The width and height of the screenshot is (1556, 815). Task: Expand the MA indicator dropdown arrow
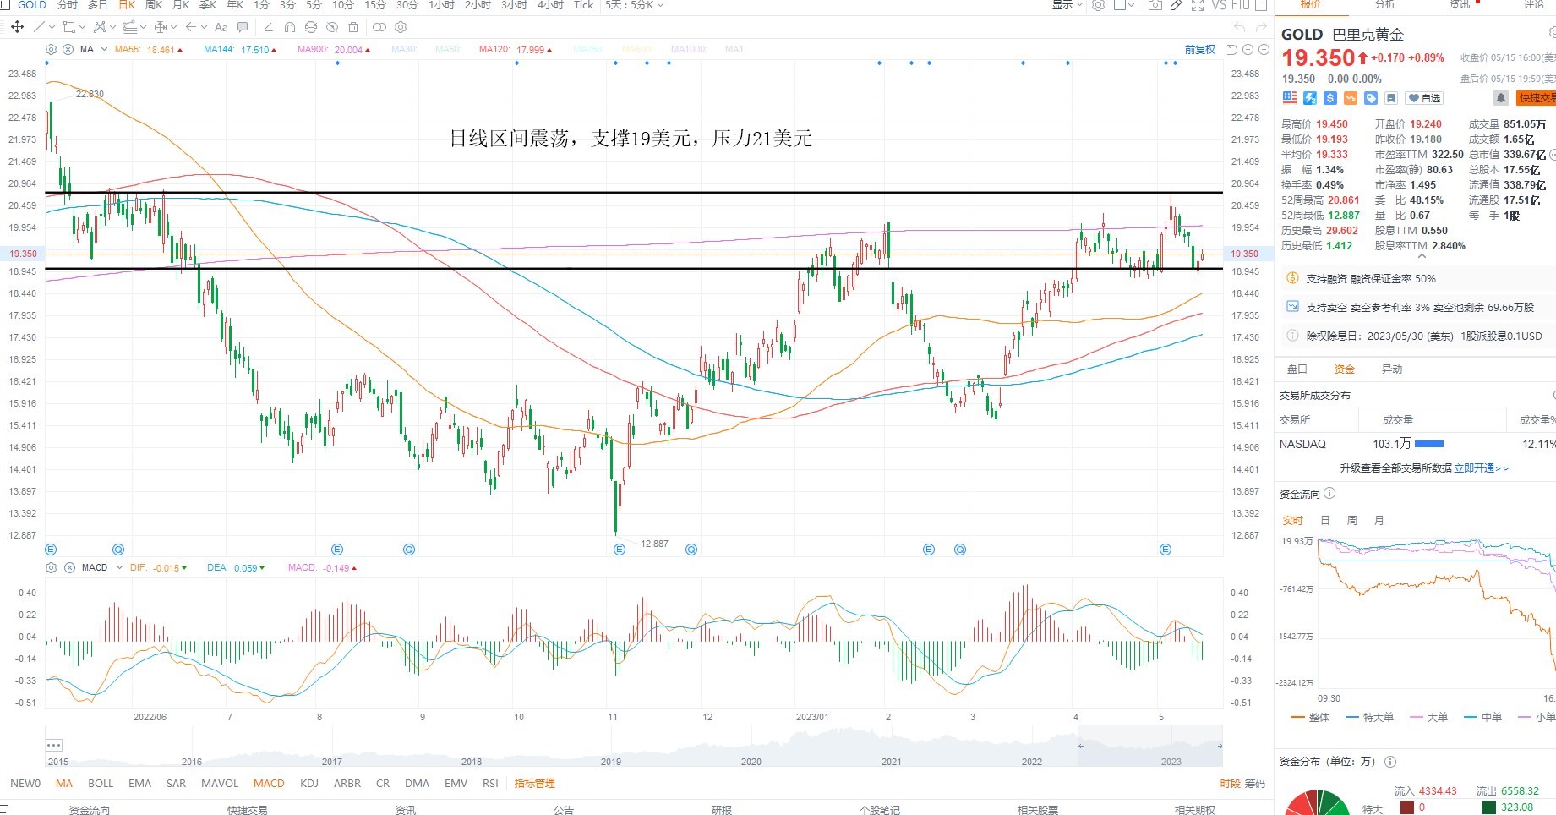pyautogui.click(x=104, y=49)
